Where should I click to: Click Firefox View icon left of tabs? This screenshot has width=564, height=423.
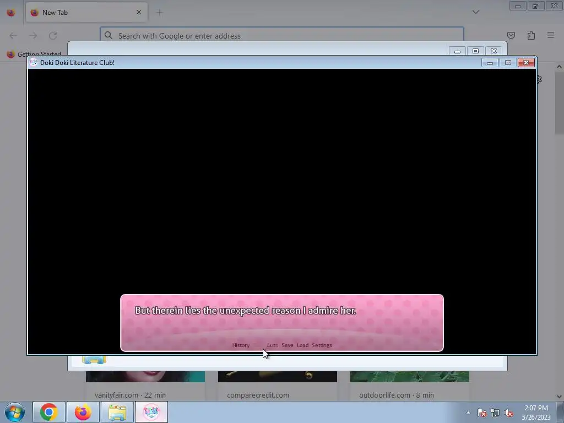pos(11,12)
